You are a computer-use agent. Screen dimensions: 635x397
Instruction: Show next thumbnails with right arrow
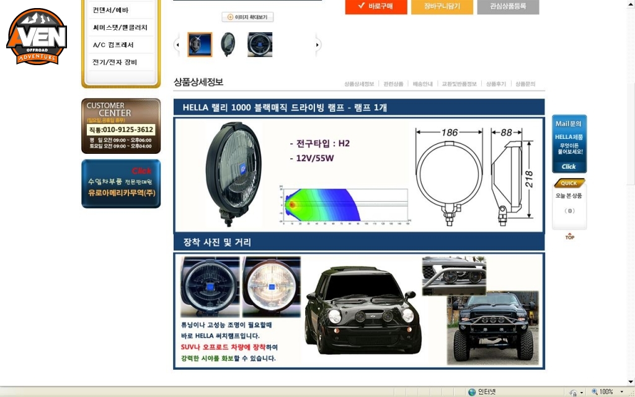pyautogui.click(x=317, y=45)
